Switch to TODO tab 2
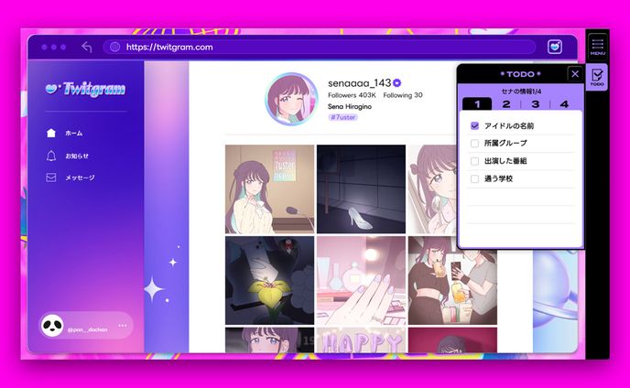This screenshot has width=630, height=388. point(506,104)
